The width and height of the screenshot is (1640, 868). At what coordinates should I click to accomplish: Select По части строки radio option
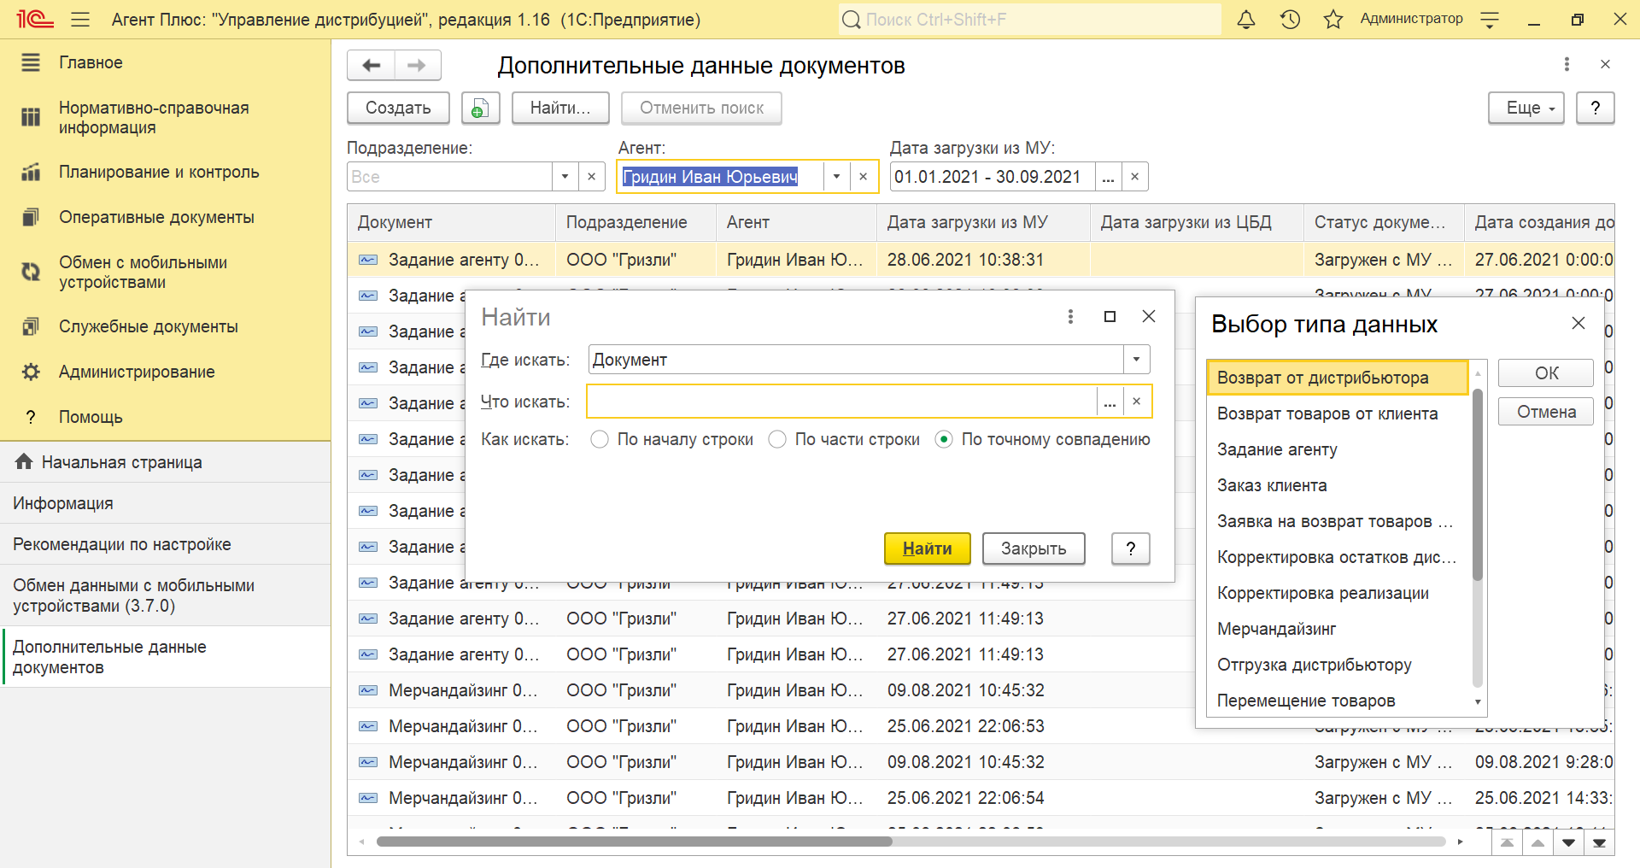pyautogui.click(x=777, y=439)
